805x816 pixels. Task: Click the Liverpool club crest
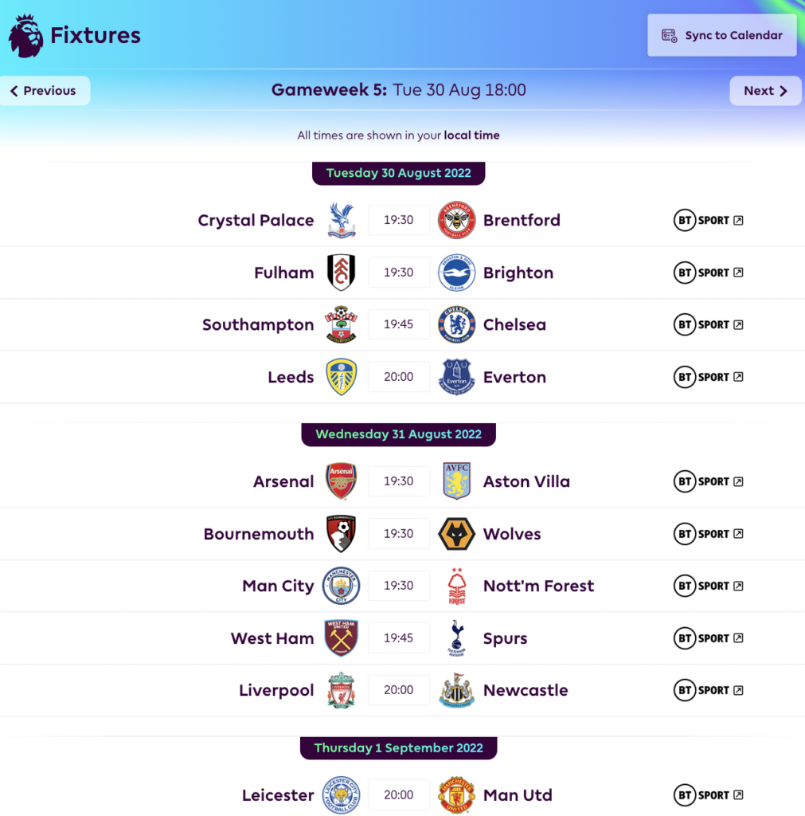pyautogui.click(x=341, y=690)
